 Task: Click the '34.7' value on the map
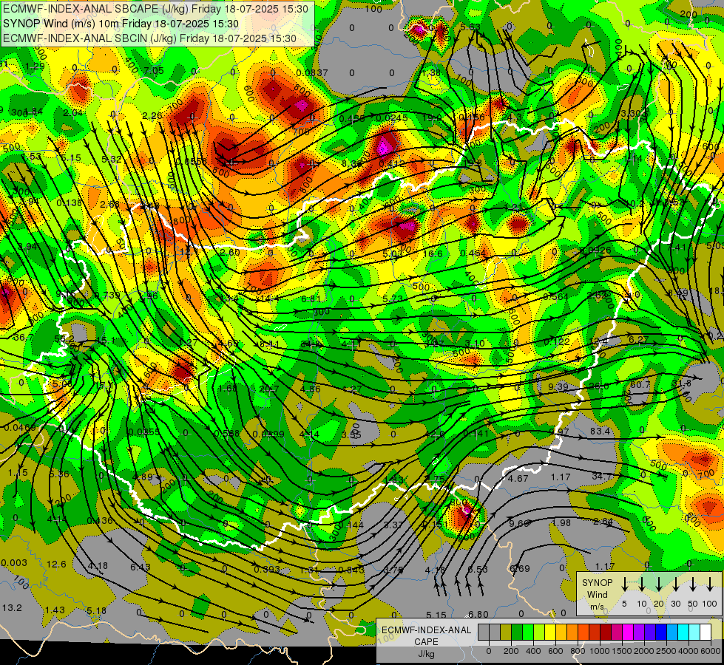pos(602,476)
